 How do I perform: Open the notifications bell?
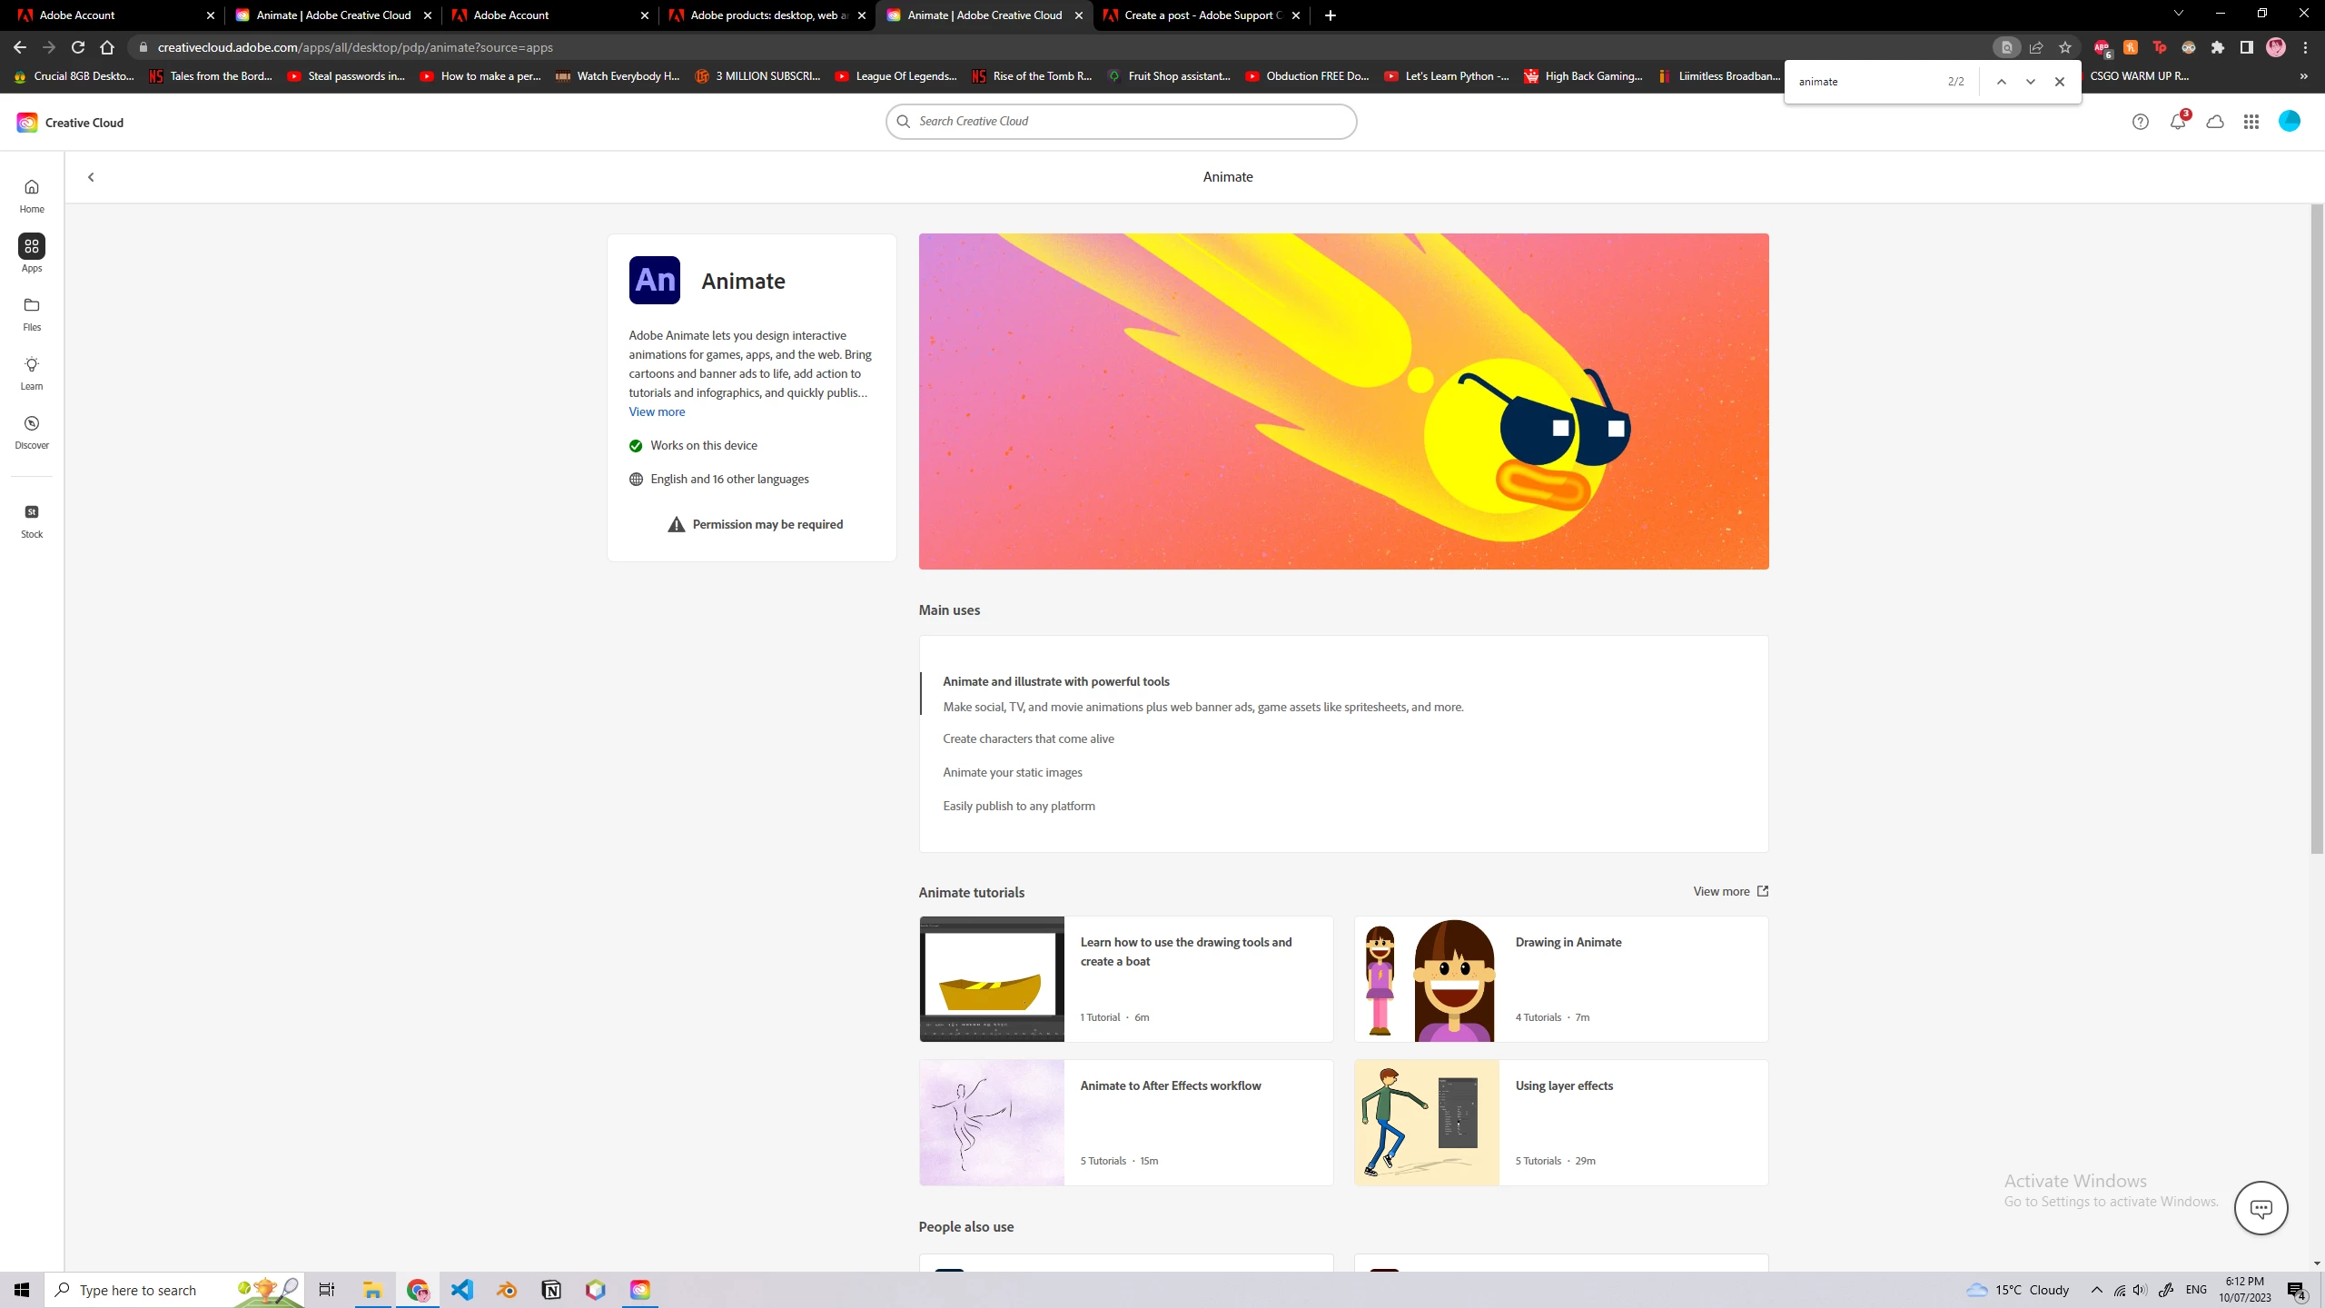click(x=2177, y=122)
